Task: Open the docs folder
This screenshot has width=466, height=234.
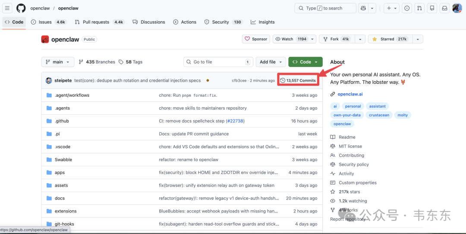Action: tap(60, 198)
